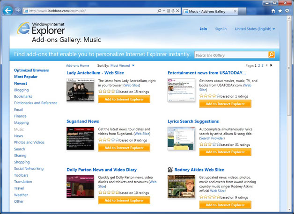Image resolution: width=295 pixels, height=214 pixels.
Task: Click the Refresh icon in address bar
Action: [x=173, y=10]
